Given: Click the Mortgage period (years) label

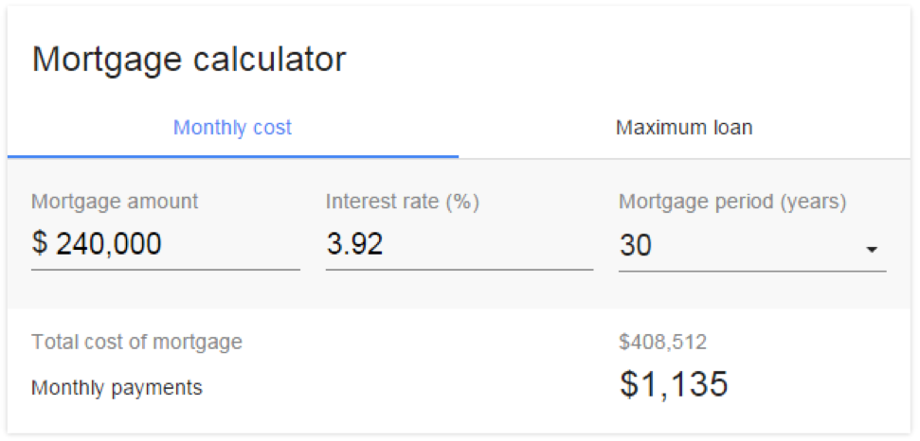Looking at the screenshot, I should click(732, 203).
